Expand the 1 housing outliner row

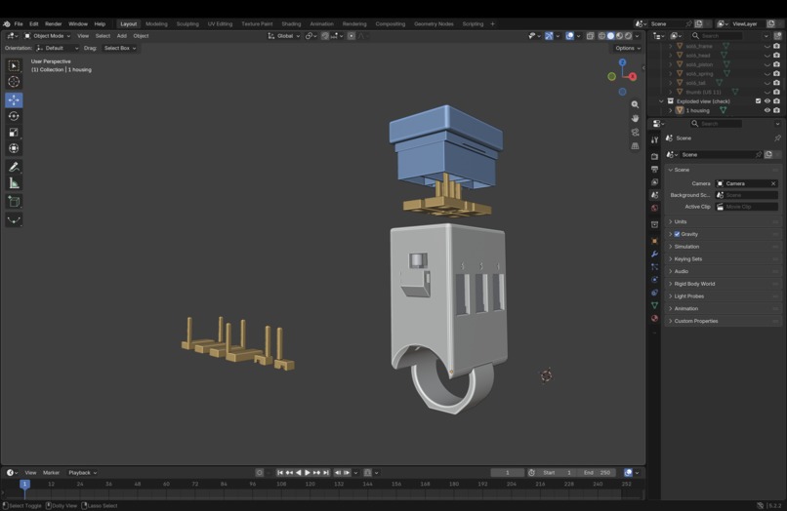[x=671, y=110]
